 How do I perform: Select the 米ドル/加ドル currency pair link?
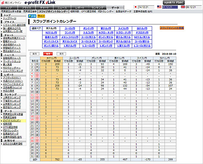click(x=123, y=42)
